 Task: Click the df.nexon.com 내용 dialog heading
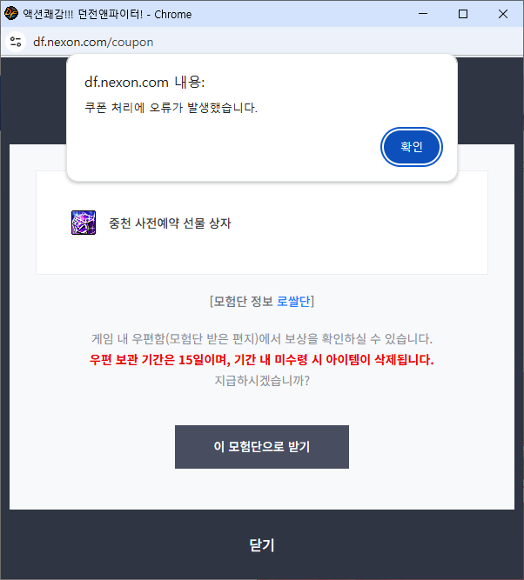[x=144, y=83]
